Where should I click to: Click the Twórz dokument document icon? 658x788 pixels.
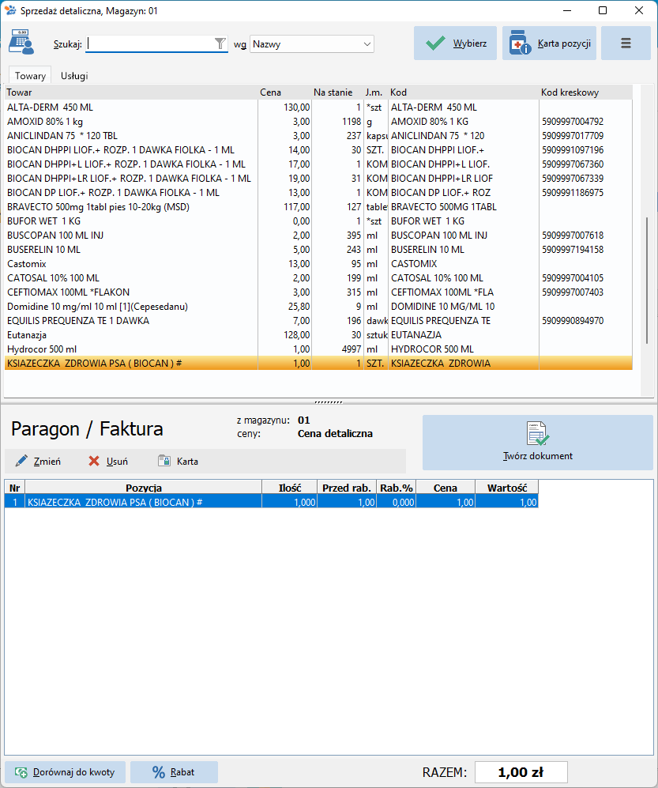pyautogui.click(x=537, y=434)
